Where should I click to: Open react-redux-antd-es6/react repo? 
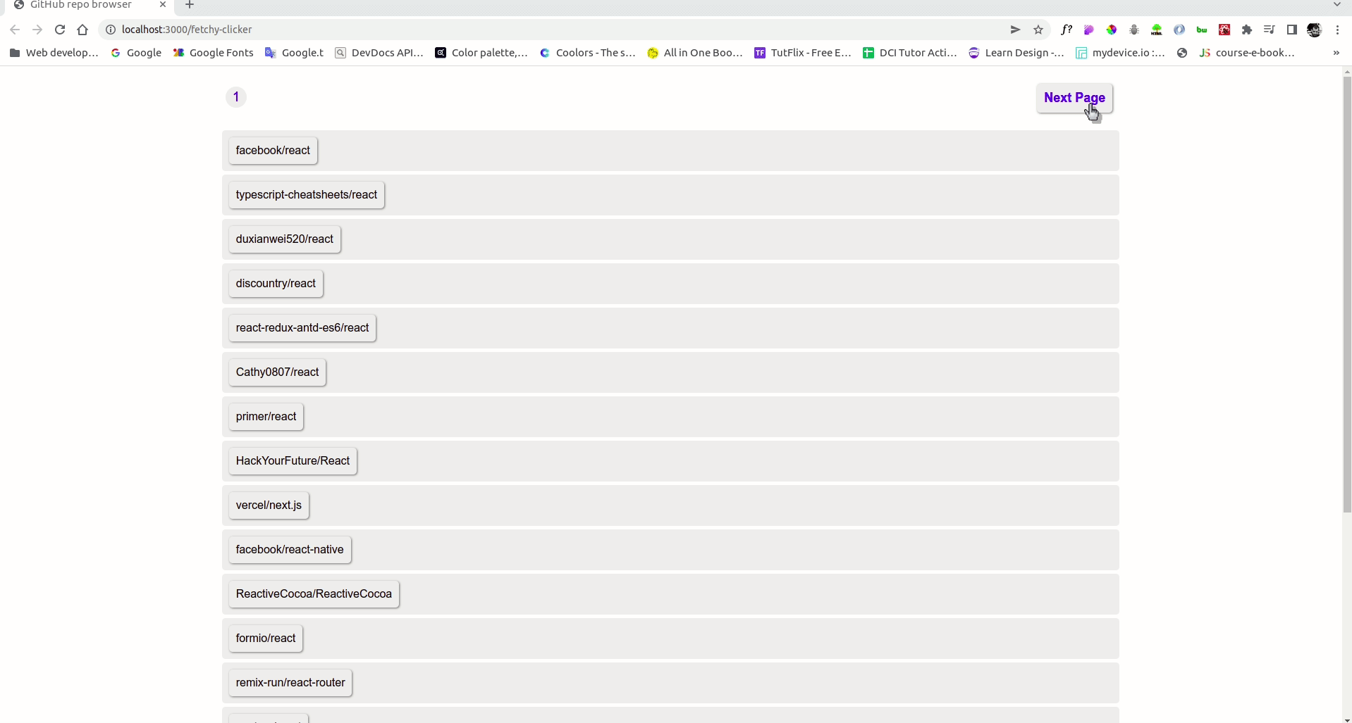pos(302,328)
